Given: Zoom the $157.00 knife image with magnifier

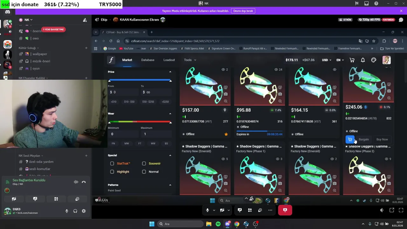Looking at the screenshot, I should click(x=225, y=101).
